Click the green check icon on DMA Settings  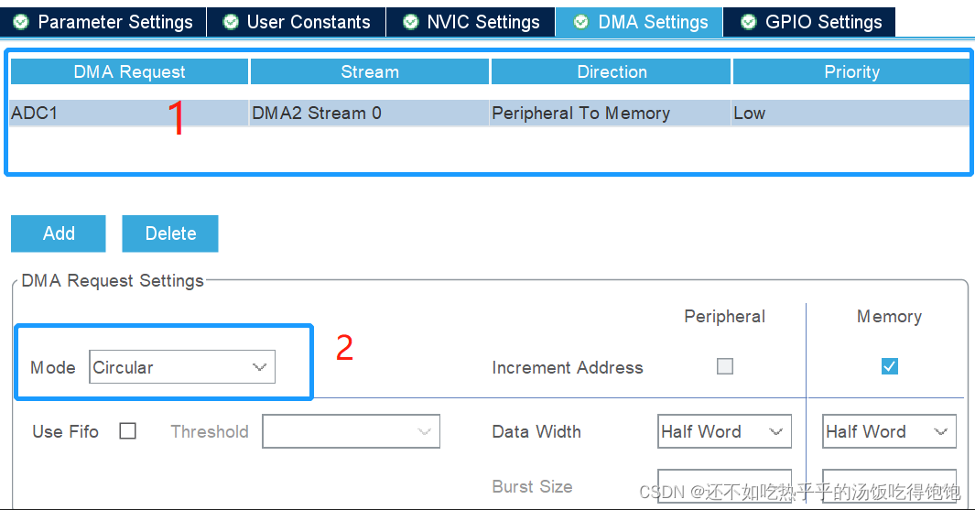click(580, 22)
